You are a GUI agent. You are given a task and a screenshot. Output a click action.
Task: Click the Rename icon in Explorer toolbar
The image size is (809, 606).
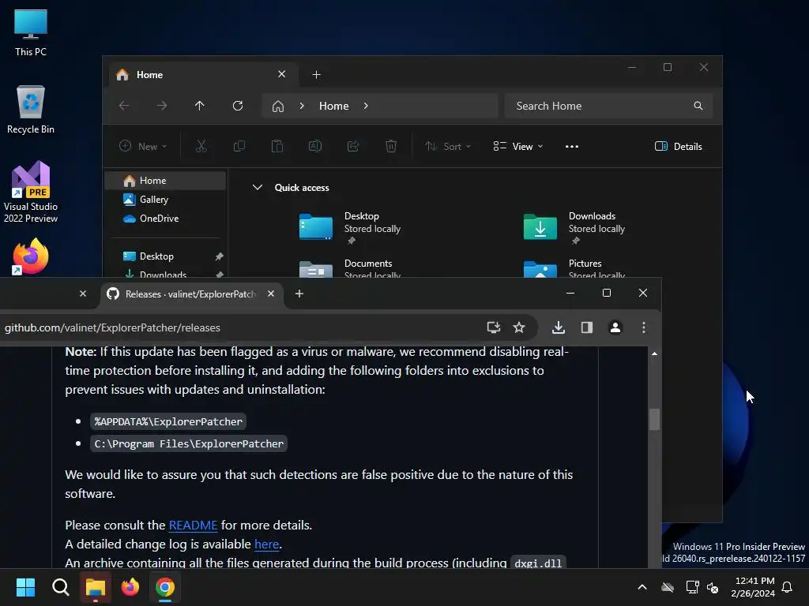[x=315, y=146]
